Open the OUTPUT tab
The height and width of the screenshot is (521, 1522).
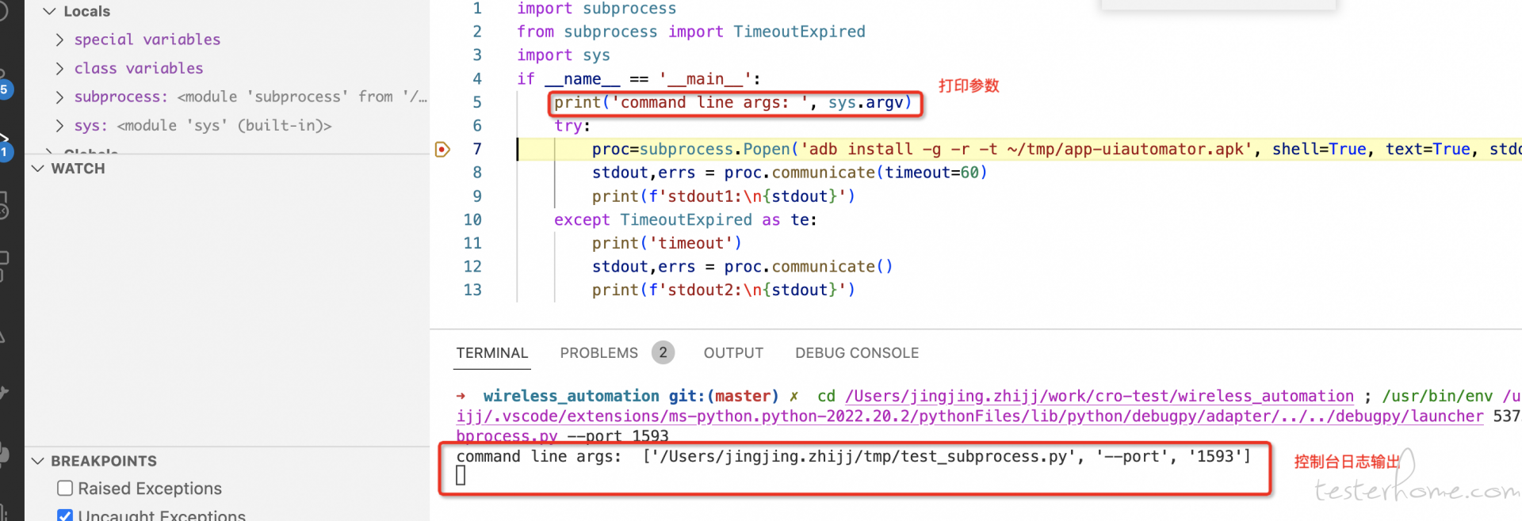click(733, 353)
